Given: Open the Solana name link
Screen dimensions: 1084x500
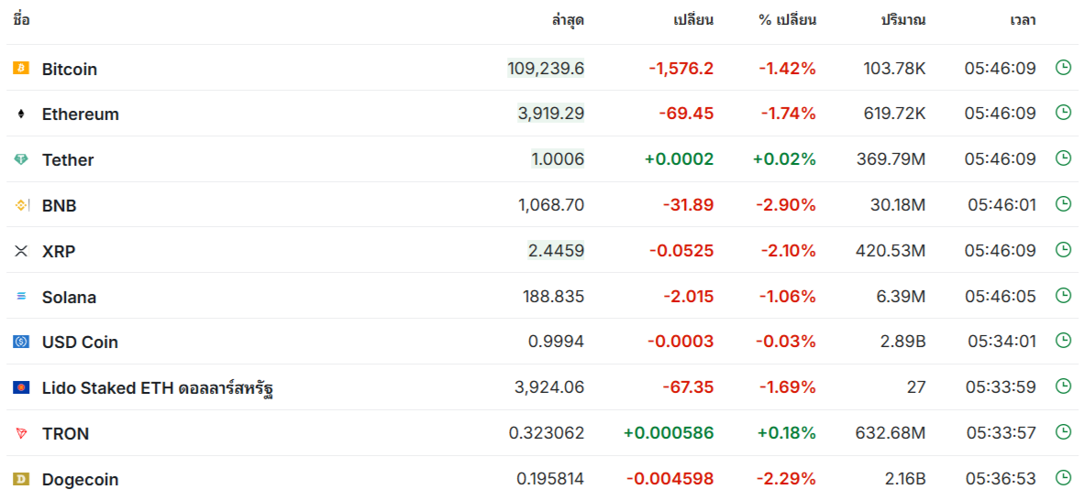Looking at the screenshot, I should coord(69,297).
